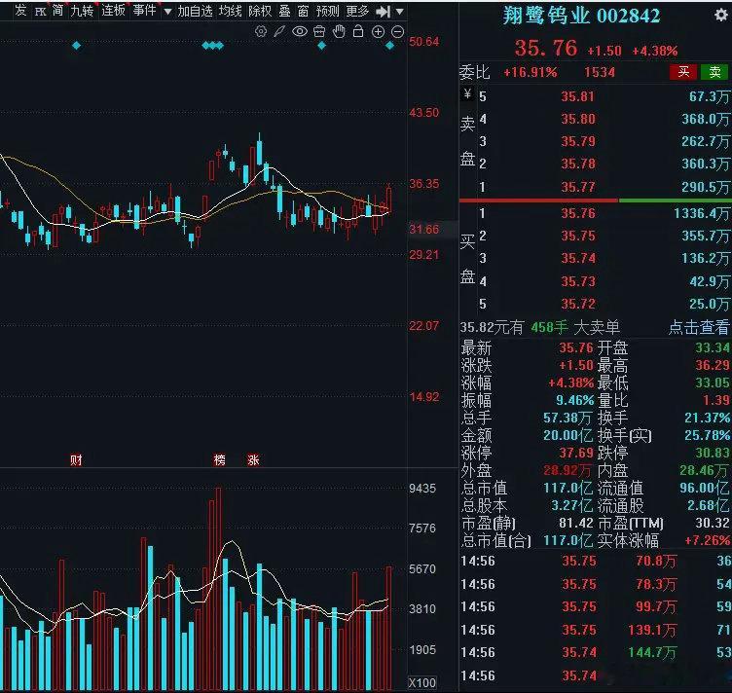The image size is (732, 693).
Task: Click 加自选 to add to watchlist
Action: pyautogui.click(x=195, y=11)
